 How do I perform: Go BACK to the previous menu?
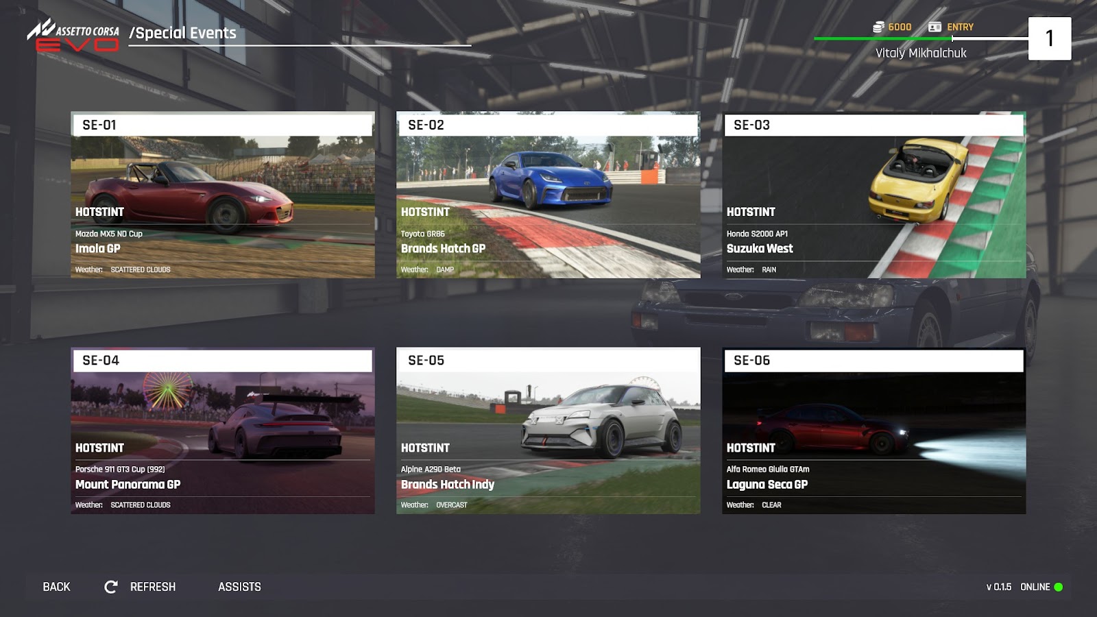56,587
